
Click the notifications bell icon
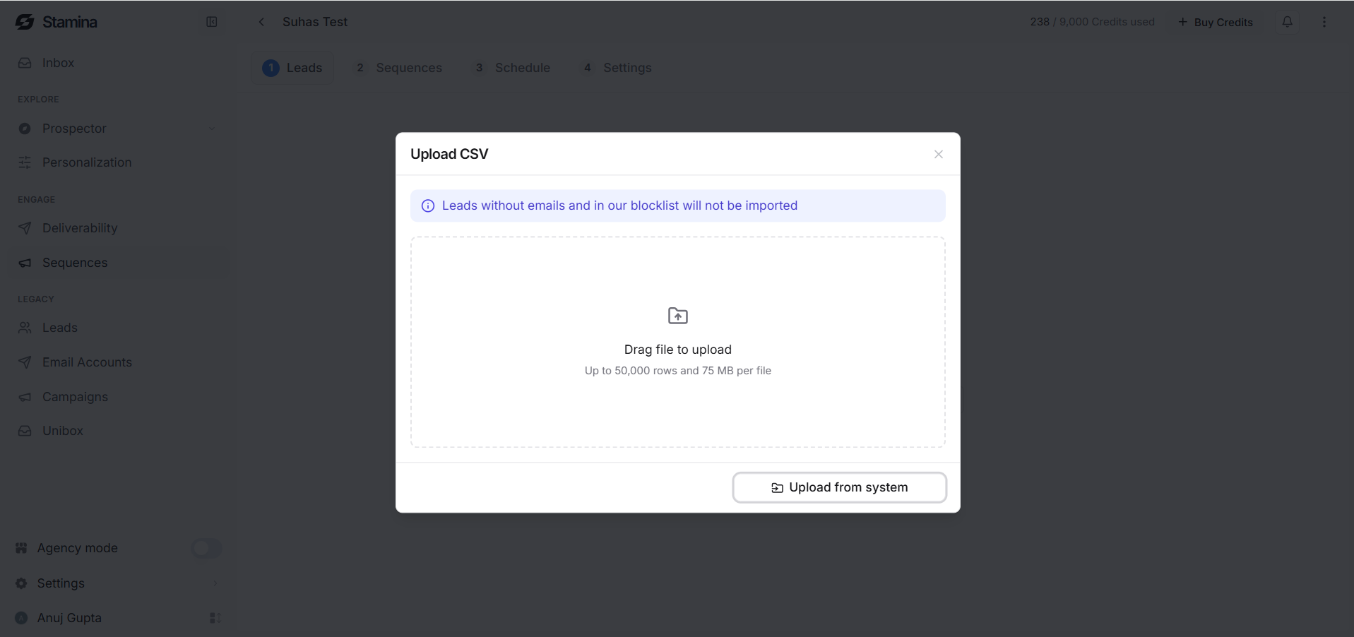[x=1287, y=22]
